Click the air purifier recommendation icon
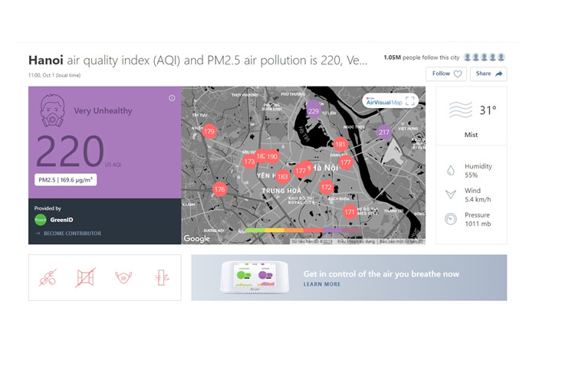The image size is (575, 383). (x=161, y=277)
